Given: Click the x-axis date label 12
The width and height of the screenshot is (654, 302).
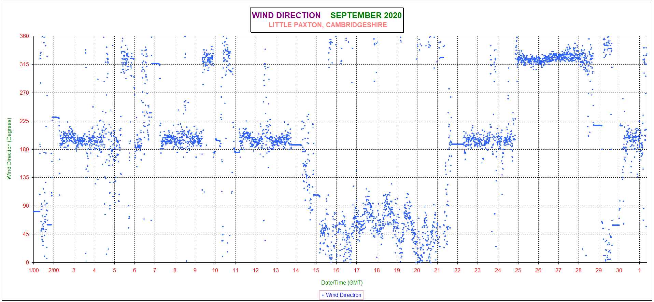Looking at the screenshot, I should tap(256, 270).
